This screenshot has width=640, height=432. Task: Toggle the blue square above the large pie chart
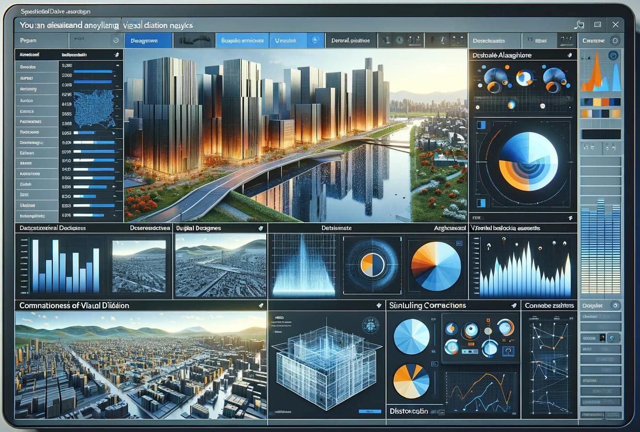481,125
